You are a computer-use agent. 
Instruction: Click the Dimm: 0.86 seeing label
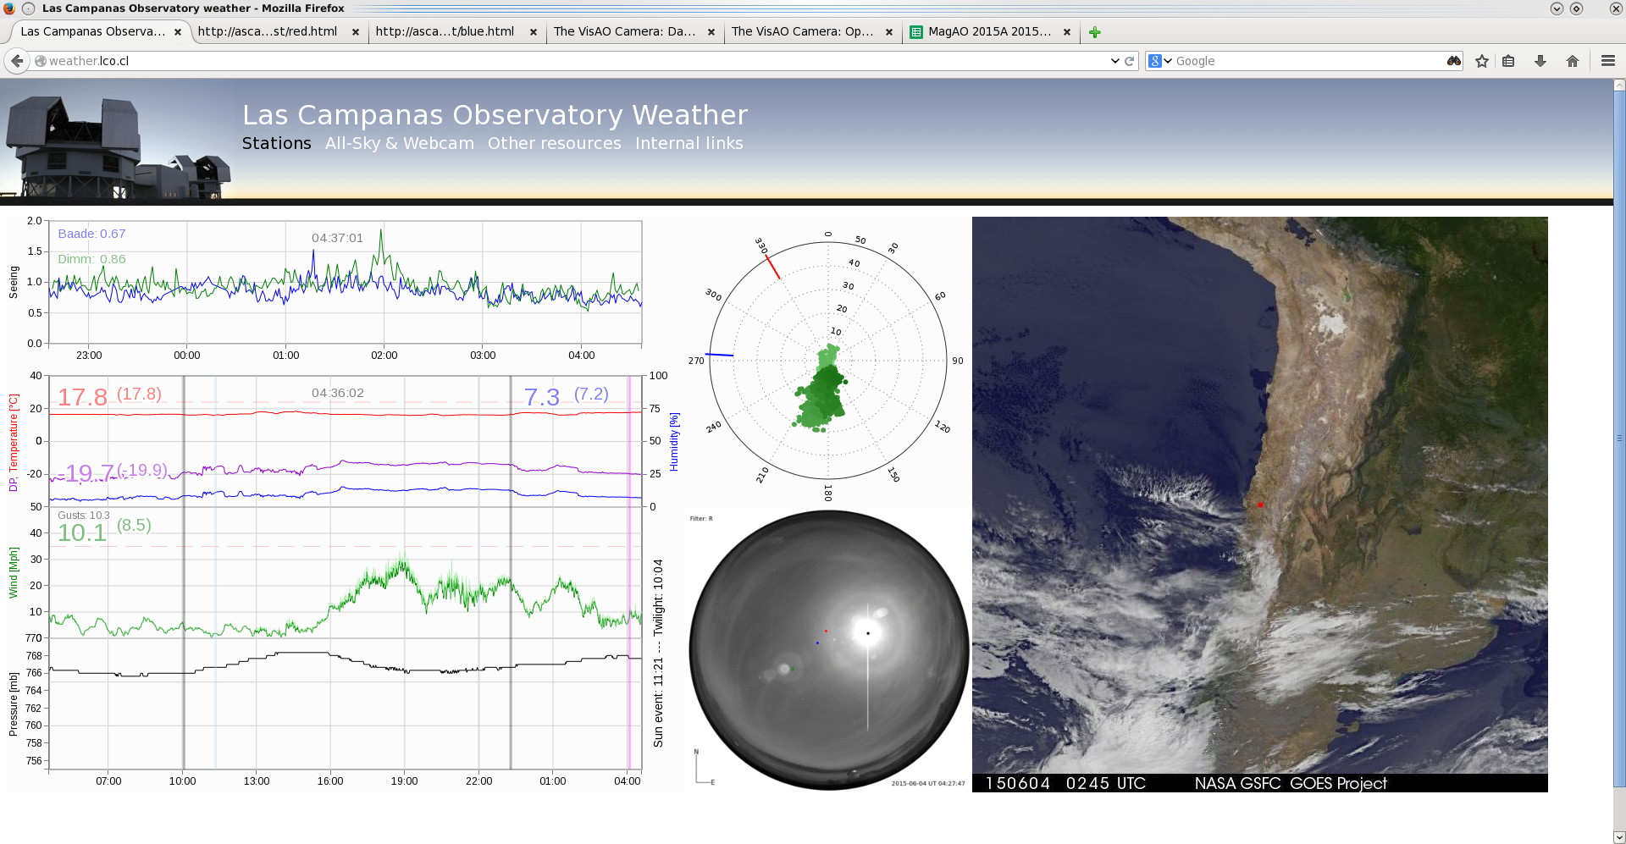tap(91, 259)
